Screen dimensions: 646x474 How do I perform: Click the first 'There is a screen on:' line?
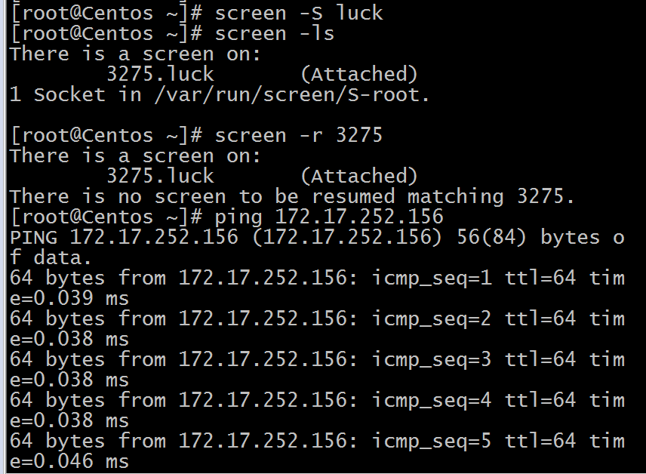coord(136,54)
